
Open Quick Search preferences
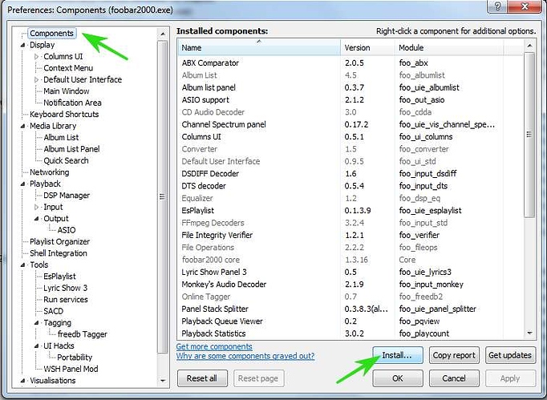(x=66, y=160)
